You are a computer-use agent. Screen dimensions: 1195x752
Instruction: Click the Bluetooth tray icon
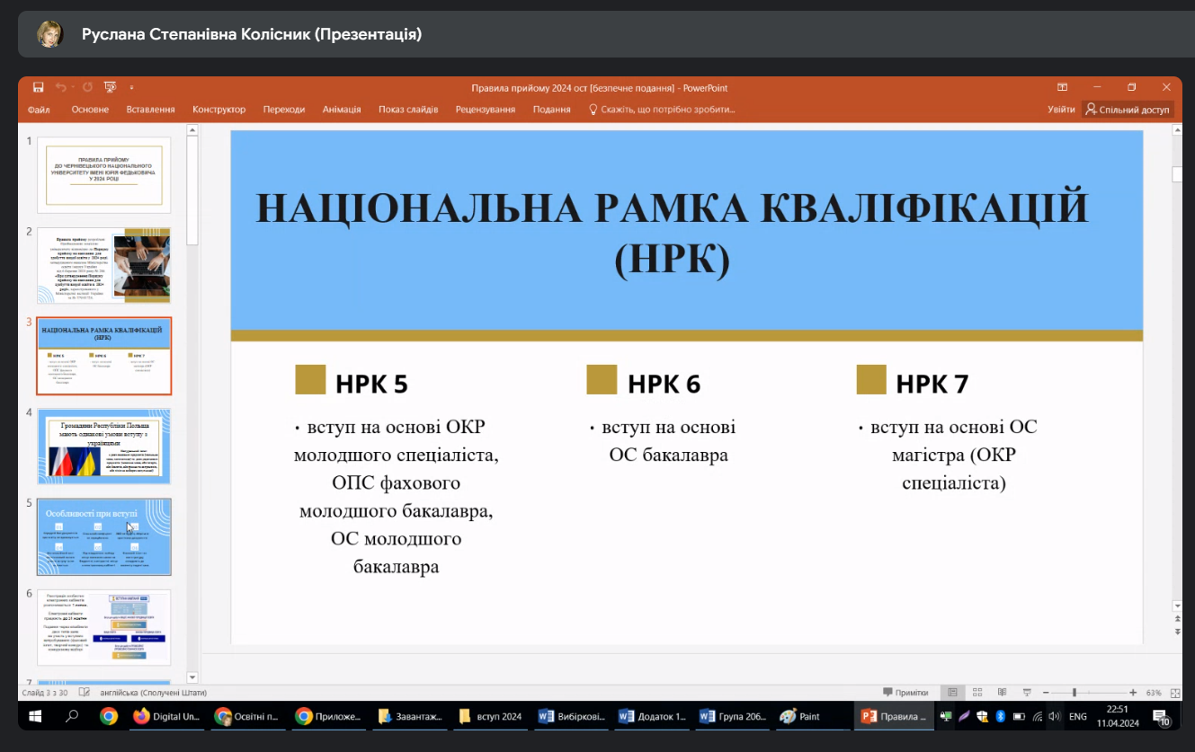[1000, 716]
